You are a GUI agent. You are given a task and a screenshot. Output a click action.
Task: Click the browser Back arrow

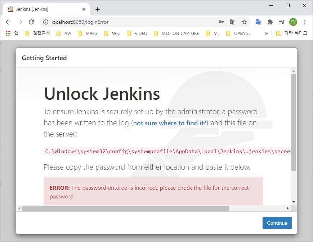tap(8, 22)
